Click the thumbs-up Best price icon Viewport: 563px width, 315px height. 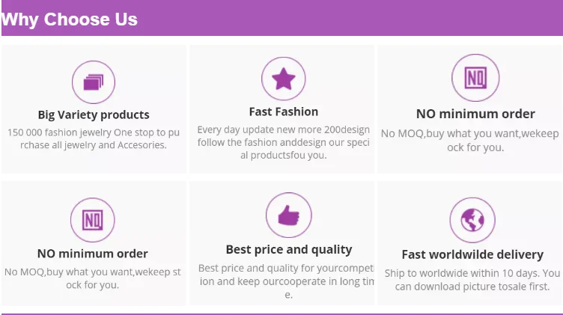point(288,216)
